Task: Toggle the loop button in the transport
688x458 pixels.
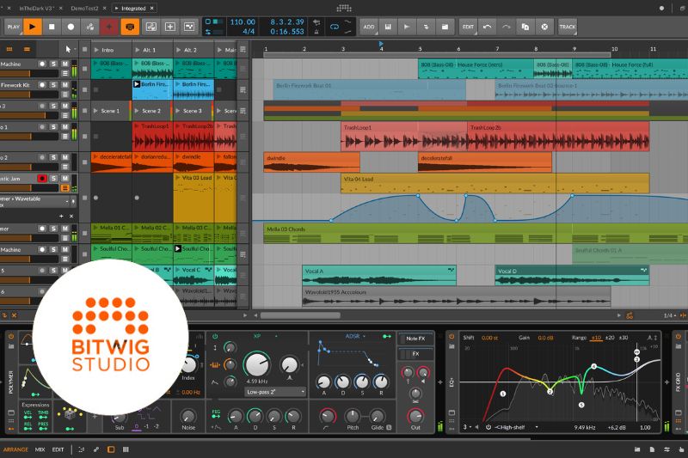Action: (335, 27)
